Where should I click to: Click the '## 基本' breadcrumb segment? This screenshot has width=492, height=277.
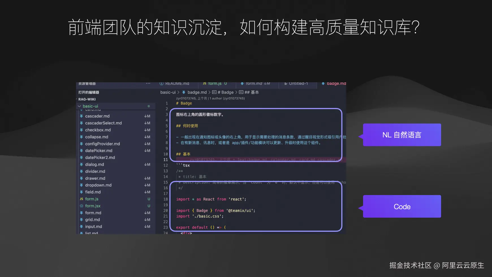tap(252, 92)
